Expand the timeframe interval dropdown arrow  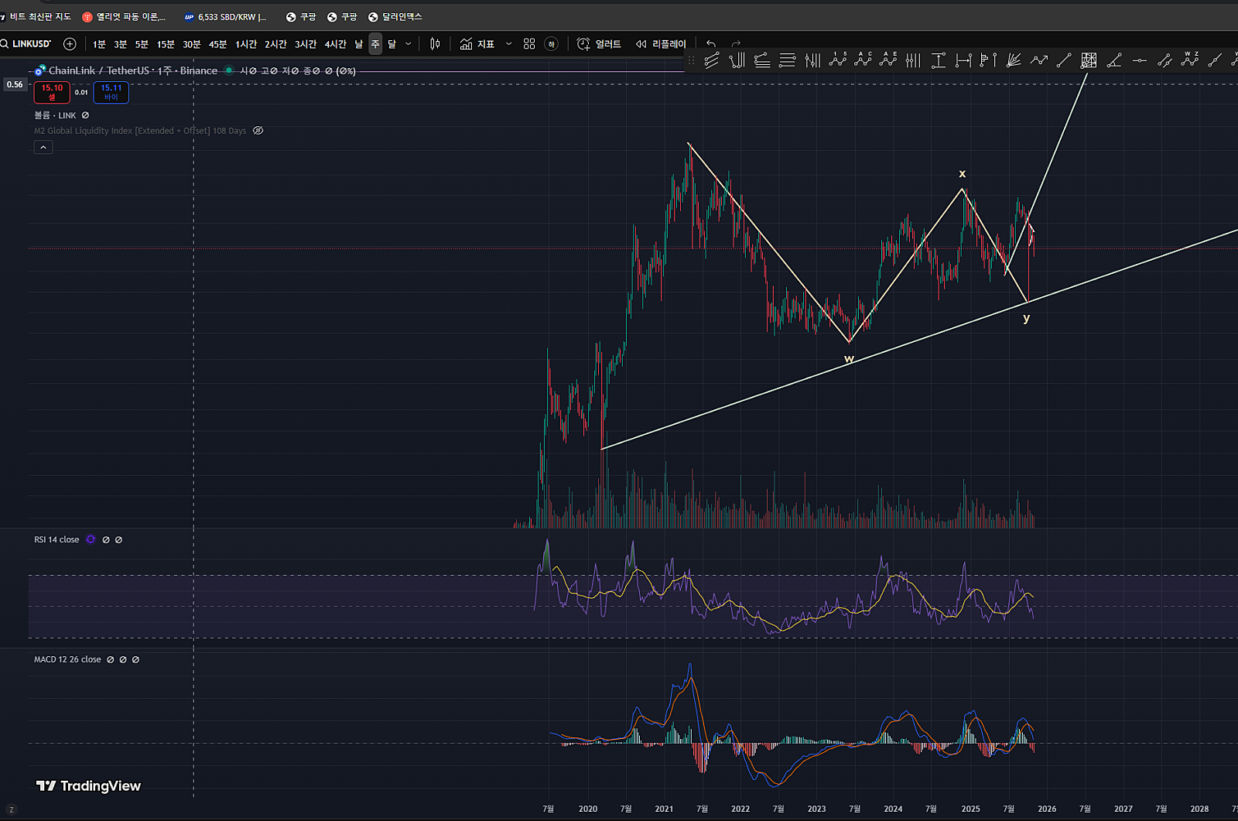409,44
